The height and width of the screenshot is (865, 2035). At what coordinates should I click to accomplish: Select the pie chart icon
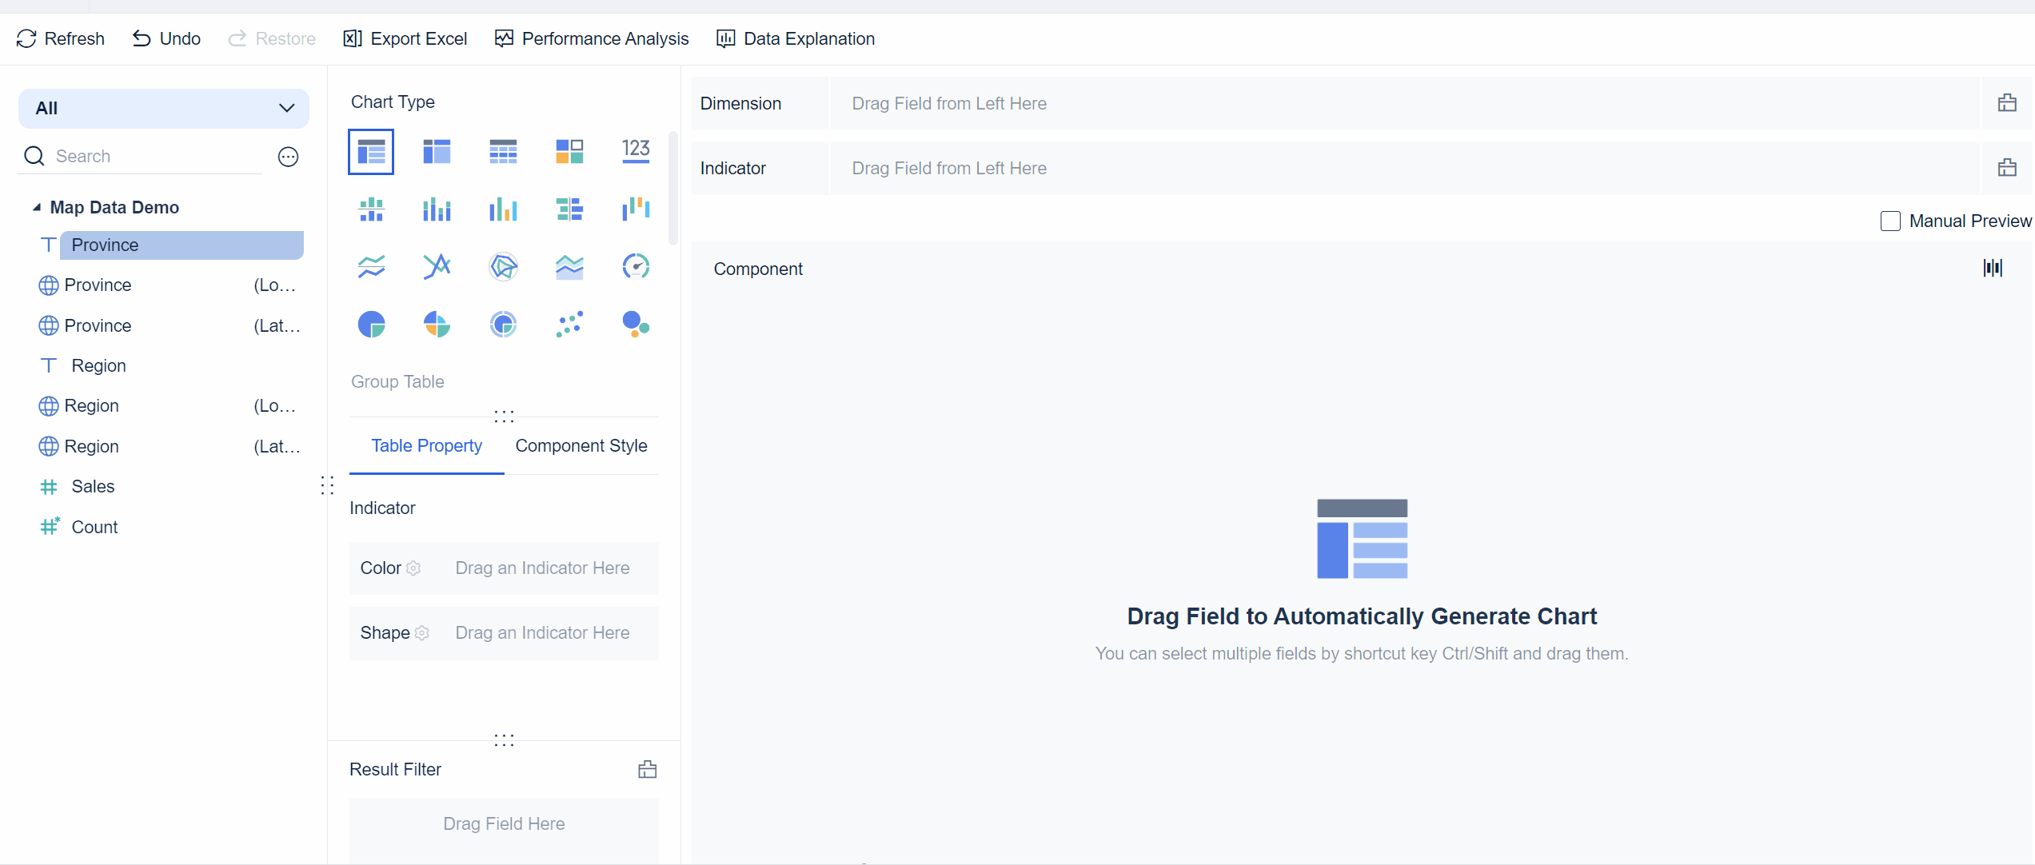371,324
